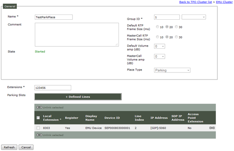This screenshot has width=234, height=151.
Task: Click the Group ID input field
Action: (x=167, y=17)
